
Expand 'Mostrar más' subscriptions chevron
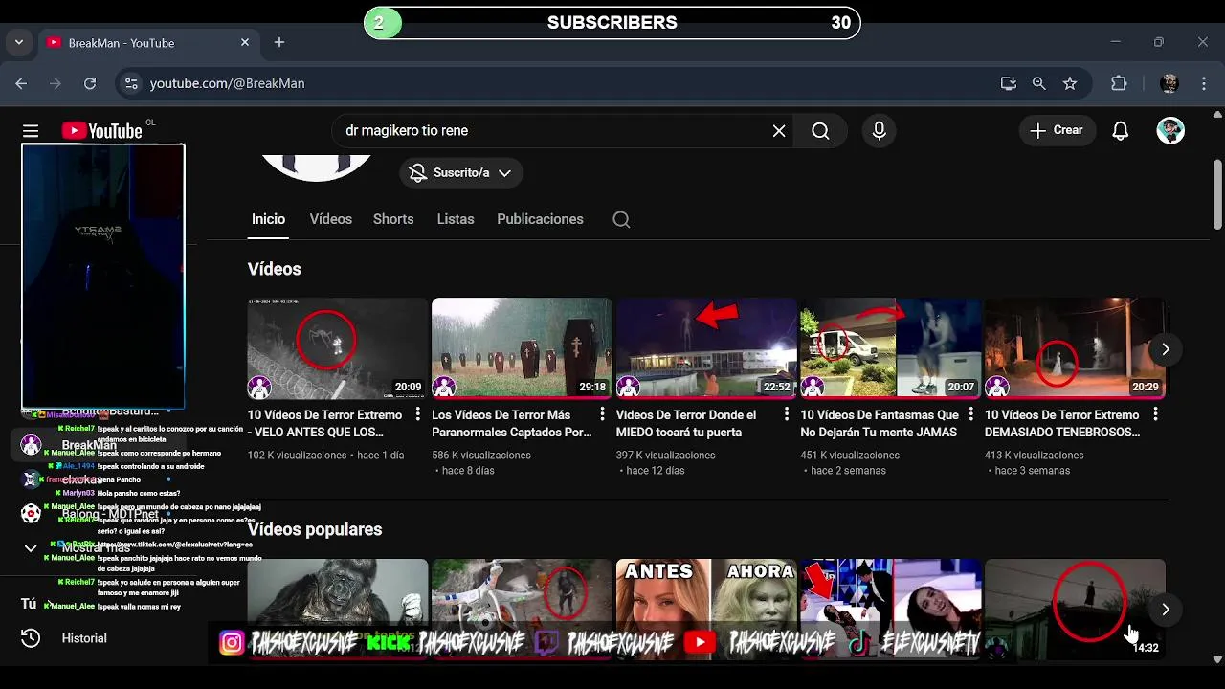[x=31, y=548]
